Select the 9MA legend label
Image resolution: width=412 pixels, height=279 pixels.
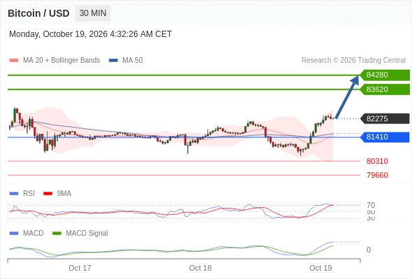point(64,193)
